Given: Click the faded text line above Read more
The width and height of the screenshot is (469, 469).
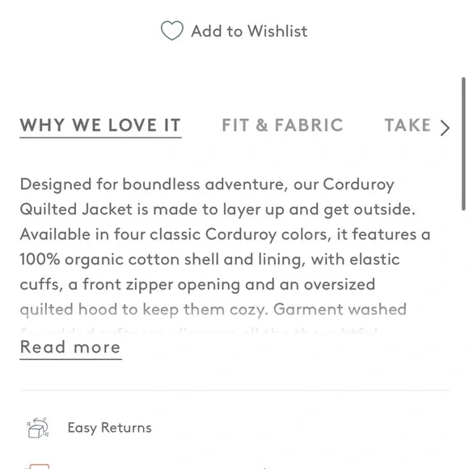Looking at the screenshot, I should point(199,332).
